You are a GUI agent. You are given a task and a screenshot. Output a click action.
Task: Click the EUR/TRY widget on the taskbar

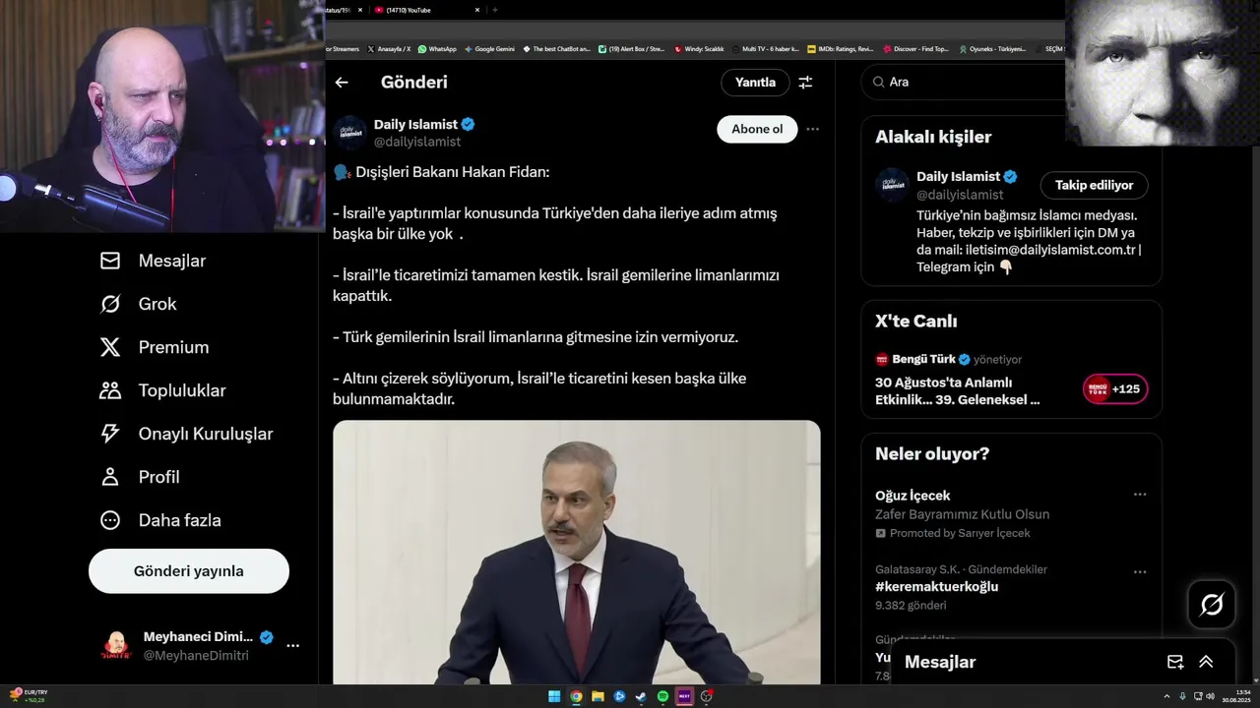tap(28, 696)
